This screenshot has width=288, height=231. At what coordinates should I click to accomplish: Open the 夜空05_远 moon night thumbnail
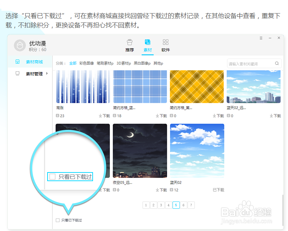[140, 151]
